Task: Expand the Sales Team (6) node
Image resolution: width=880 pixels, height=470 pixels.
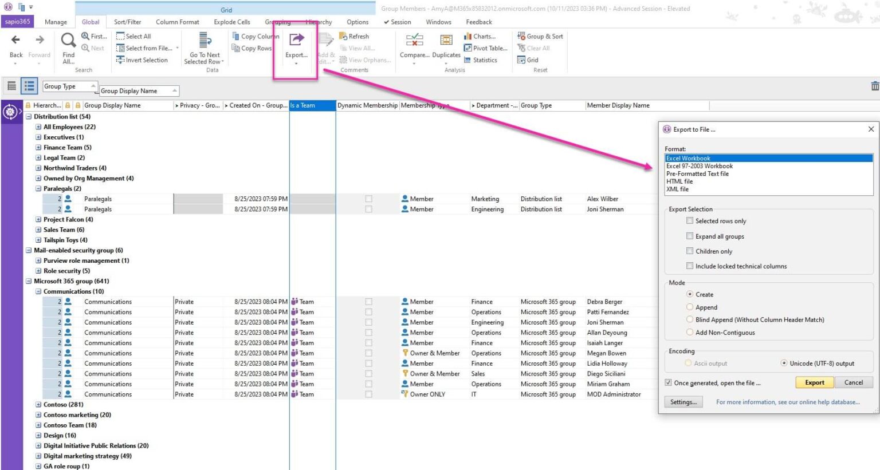Action: pos(38,230)
